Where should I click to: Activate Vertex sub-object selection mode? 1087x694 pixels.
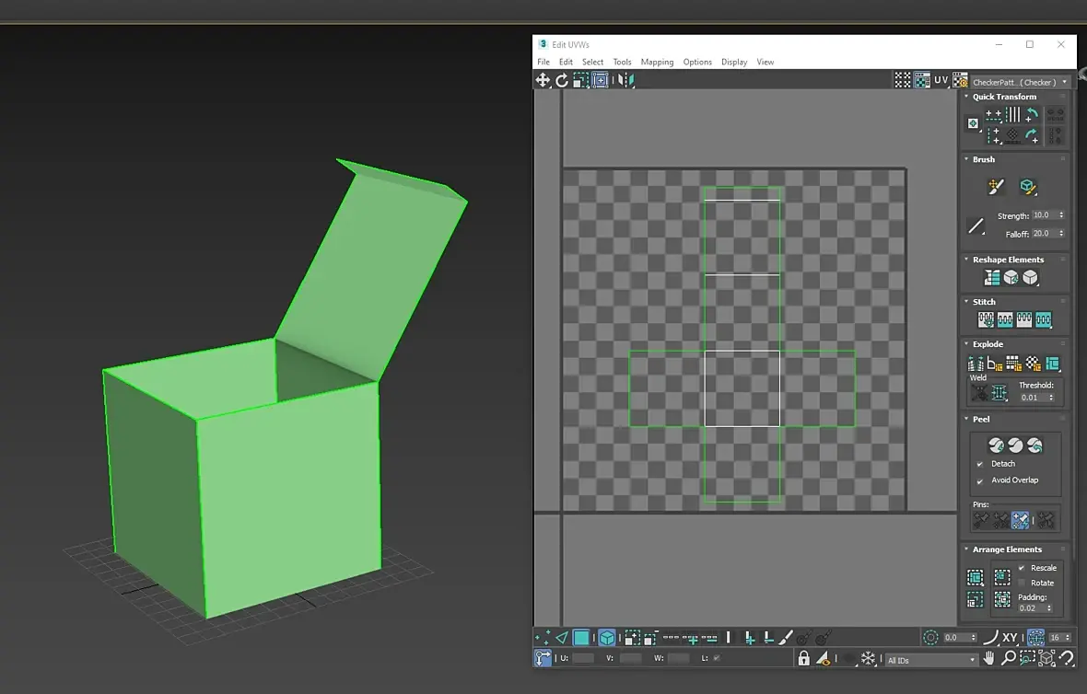pos(543,637)
